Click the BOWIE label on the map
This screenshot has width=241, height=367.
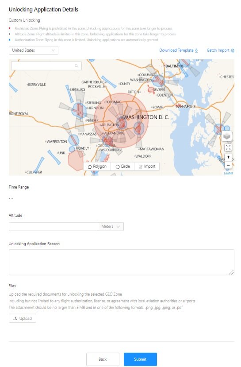[157, 107]
